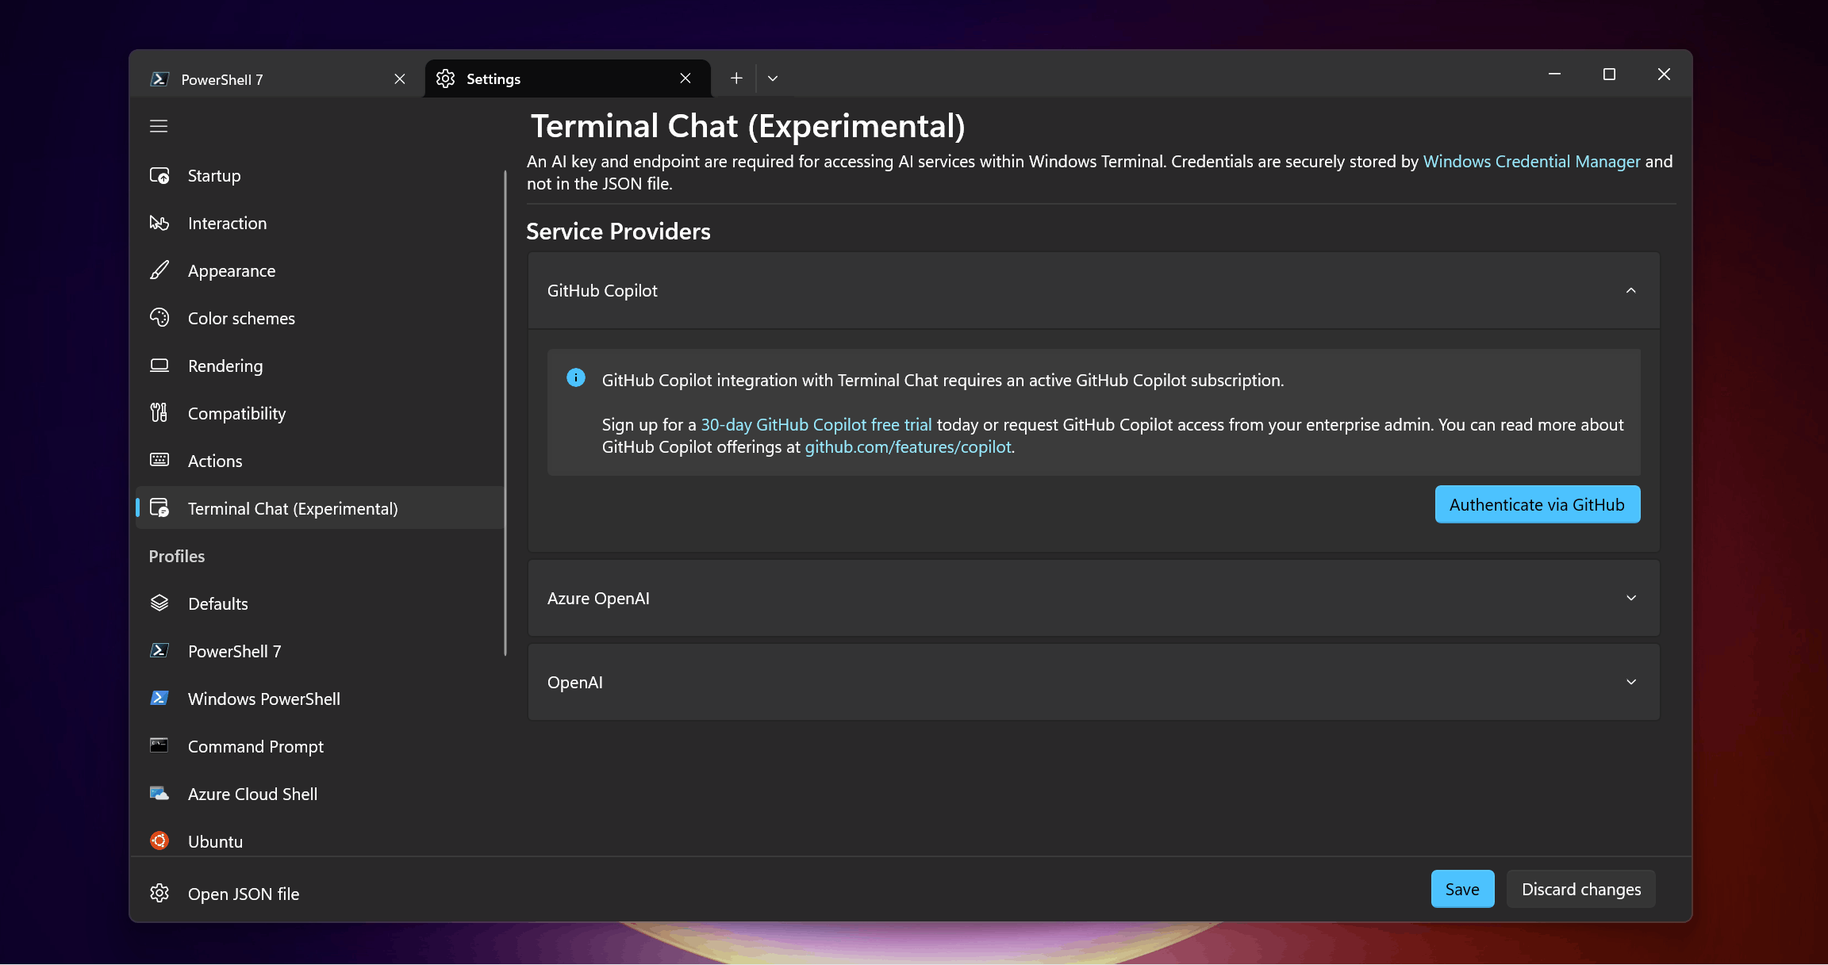Open Appearance settings
1828x965 pixels.
coord(231,270)
